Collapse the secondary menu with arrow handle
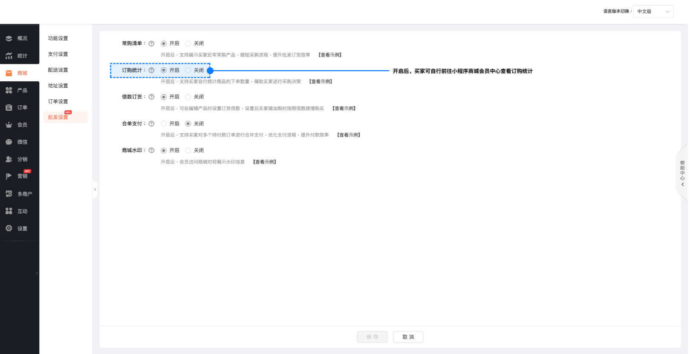Screen dimensions: 690x354 (95, 190)
